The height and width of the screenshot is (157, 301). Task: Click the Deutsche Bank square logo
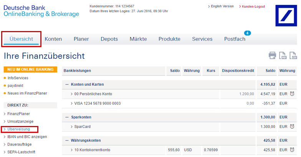coord(286,16)
